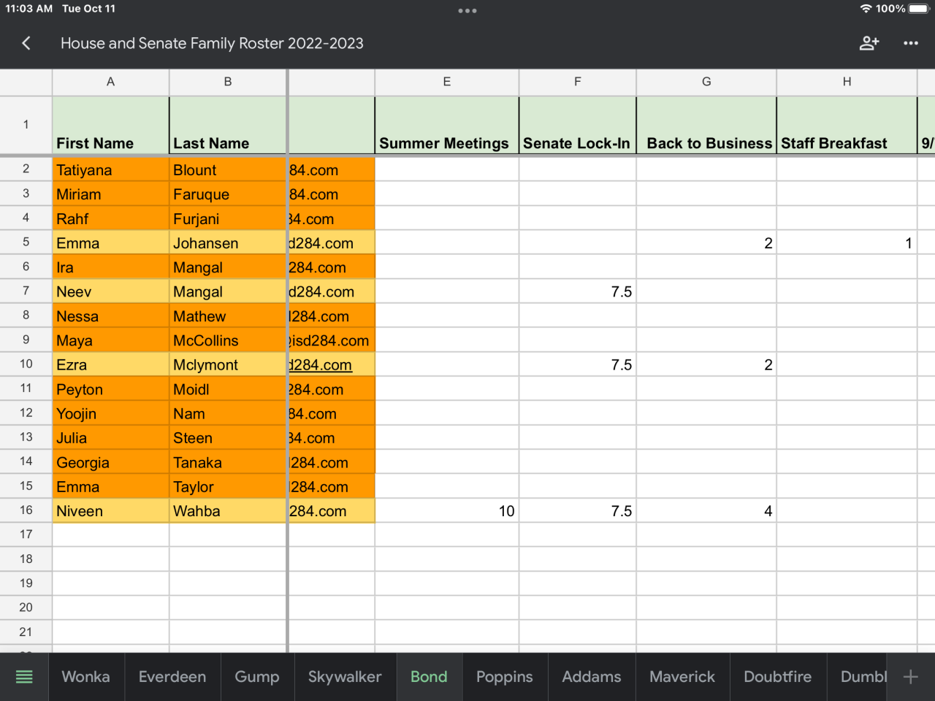Select the Summer Meetings header cell
This screenshot has width=935, height=701.
[447, 126]
